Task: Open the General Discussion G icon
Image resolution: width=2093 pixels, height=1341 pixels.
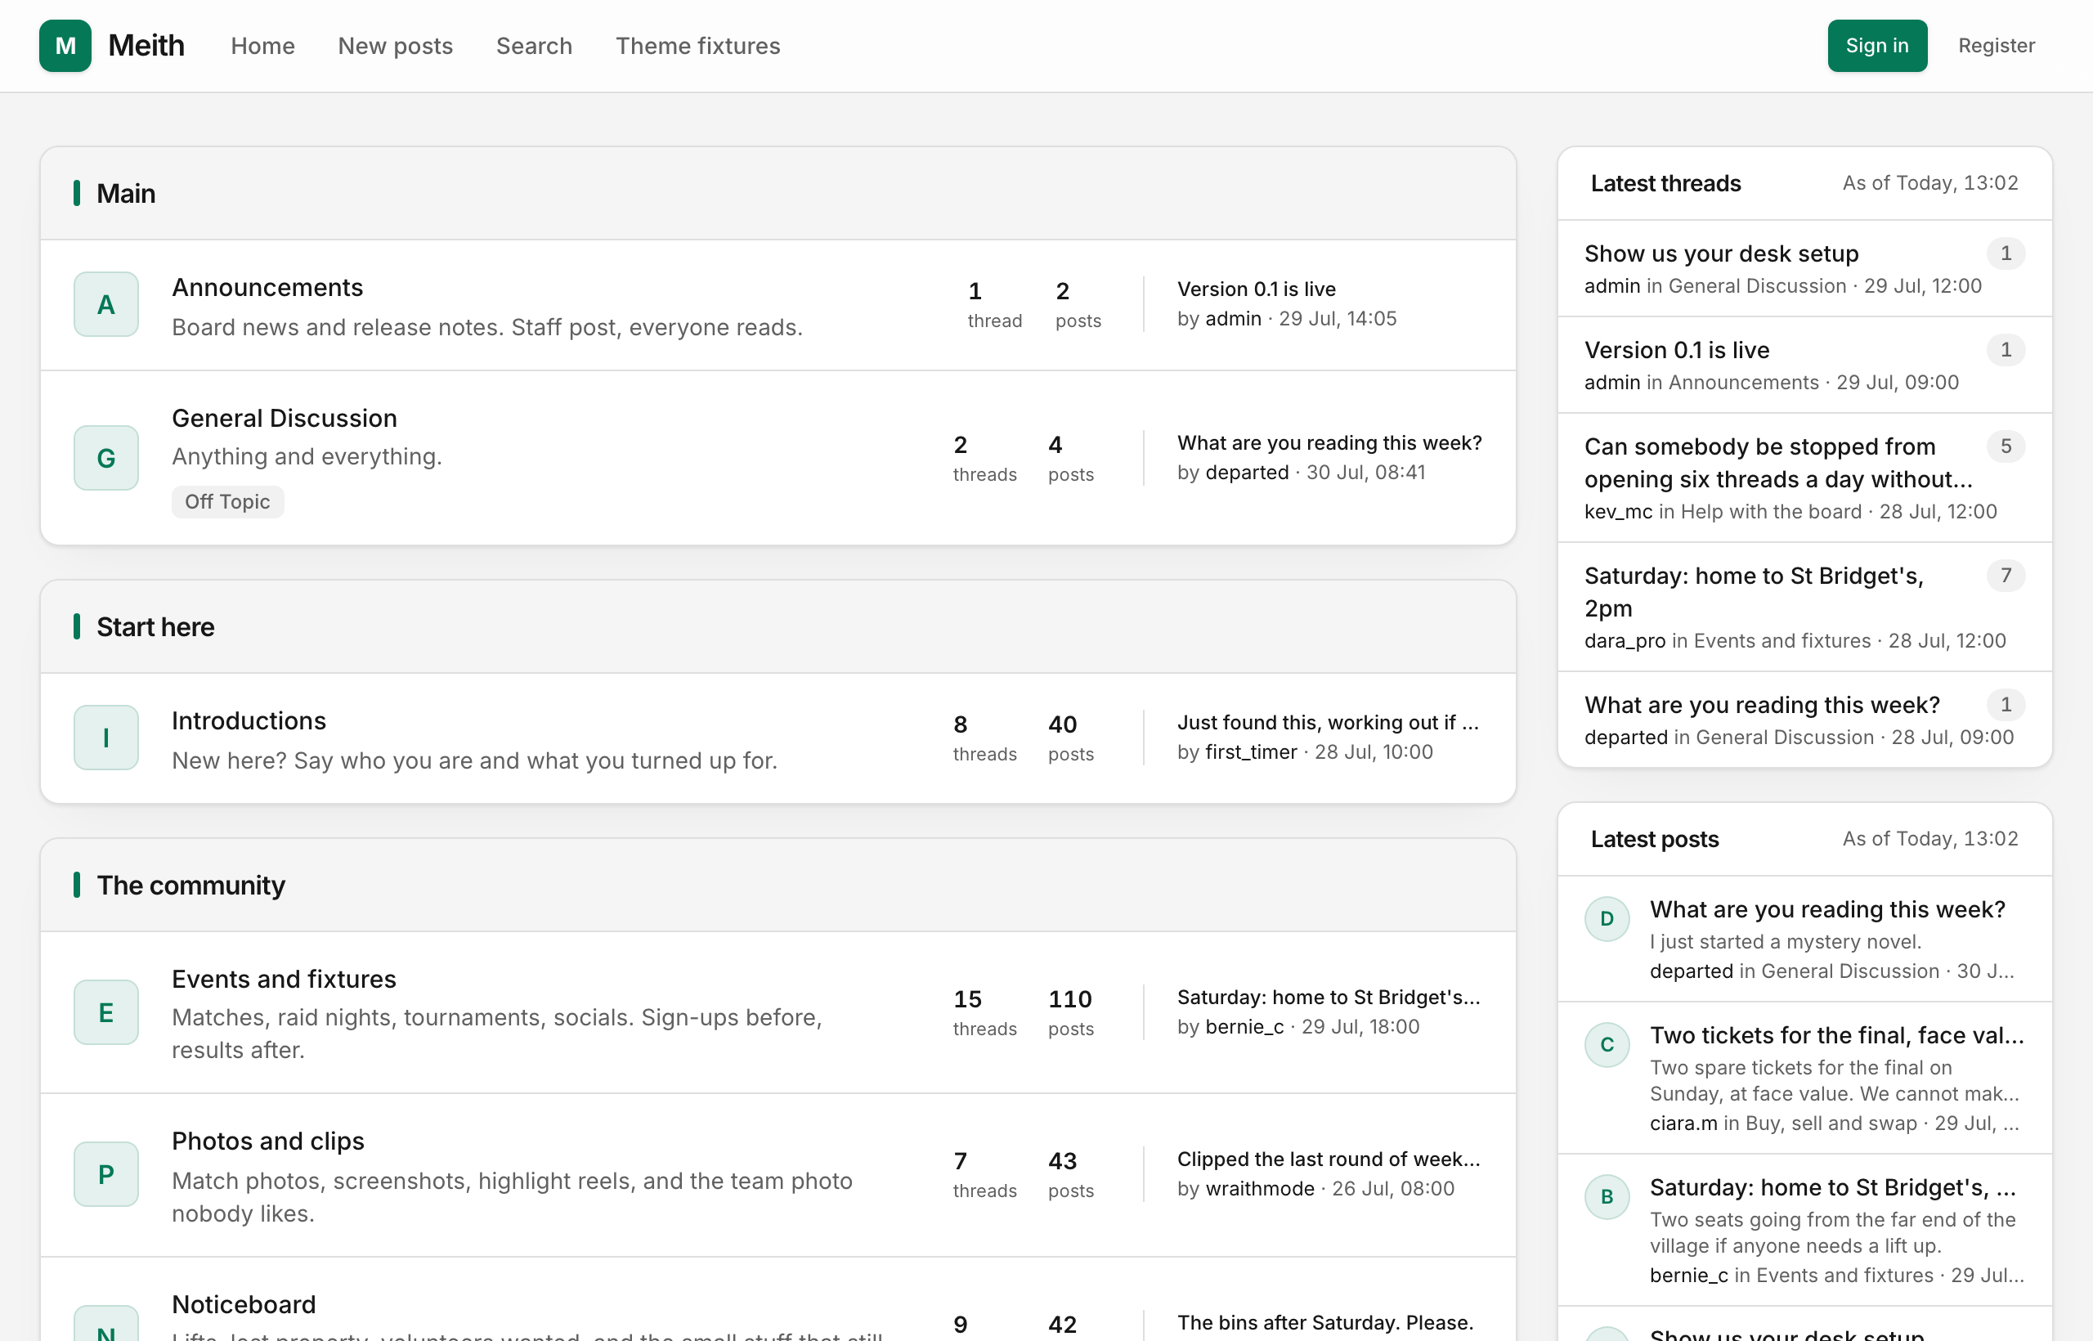Action: coord(106,458)
